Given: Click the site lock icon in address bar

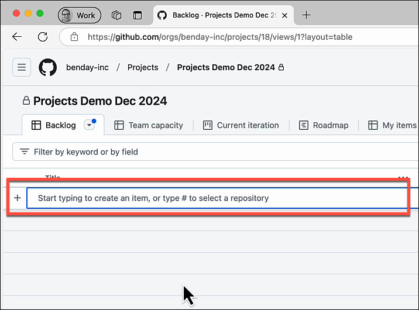Looking at the screenshot, I should point(74,37).
